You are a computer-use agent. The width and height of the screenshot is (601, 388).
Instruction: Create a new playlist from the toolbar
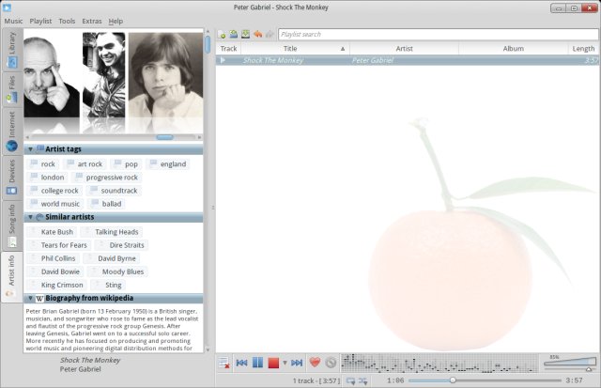[x=222, y=34]
